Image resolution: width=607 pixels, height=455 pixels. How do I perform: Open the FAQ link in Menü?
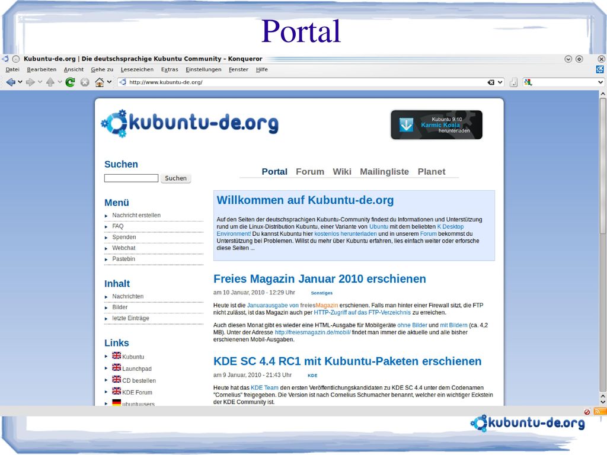(118, 226)
